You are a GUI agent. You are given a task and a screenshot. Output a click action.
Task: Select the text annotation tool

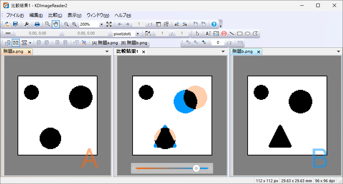tap(208, 34)
